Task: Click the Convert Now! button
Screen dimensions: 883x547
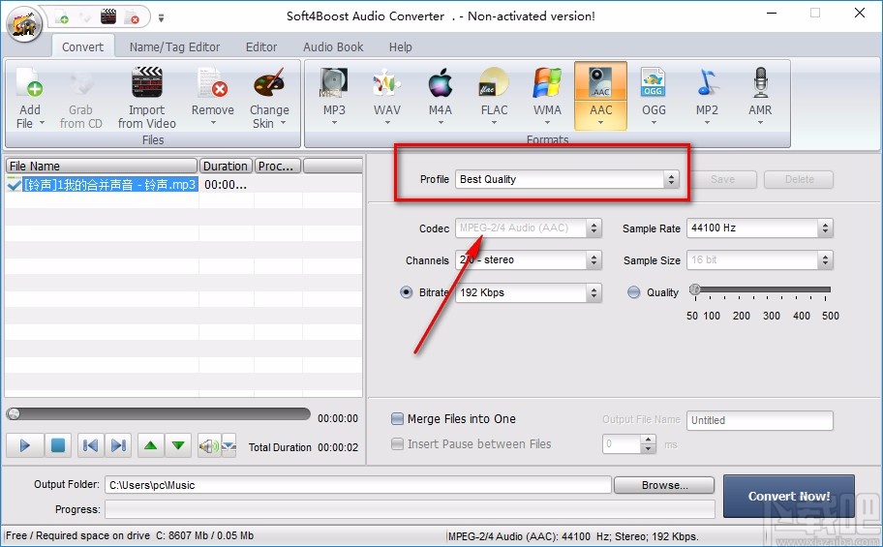Action: (788, 496)
